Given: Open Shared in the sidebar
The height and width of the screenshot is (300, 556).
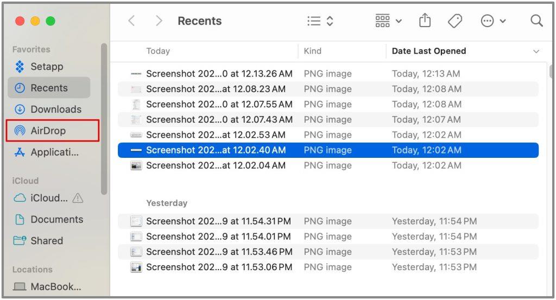Looking at the screenshot, I should [x=49, y=241].
